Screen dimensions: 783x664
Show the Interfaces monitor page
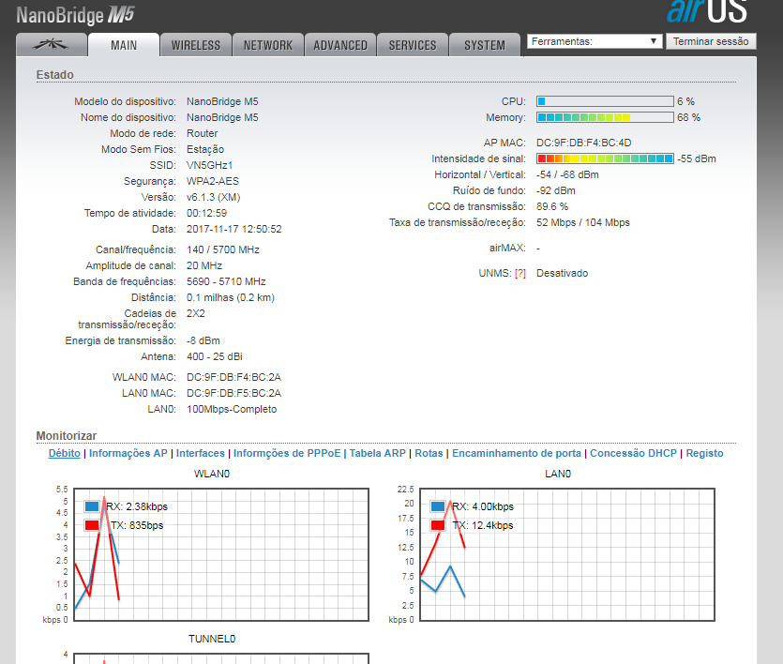coord(201,453)
